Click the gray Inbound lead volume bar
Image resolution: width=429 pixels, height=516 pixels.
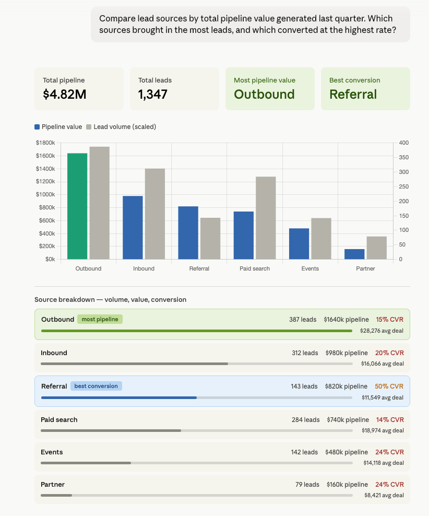click(x=155, y=214)
